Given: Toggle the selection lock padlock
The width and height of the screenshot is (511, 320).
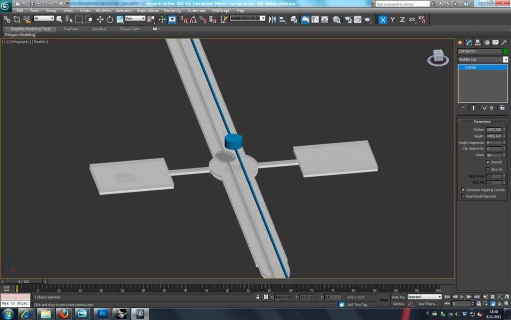Looking at the screenshot, I should (258, 297).
